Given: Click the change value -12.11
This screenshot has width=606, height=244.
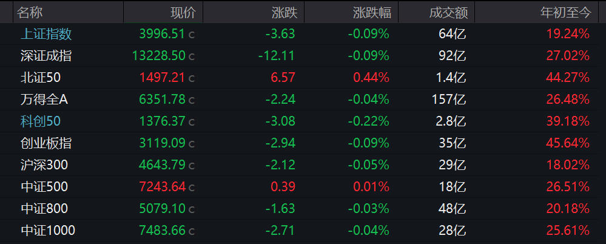Looking at the screenshot, I should pyautogui.click(x=277, y=56).
